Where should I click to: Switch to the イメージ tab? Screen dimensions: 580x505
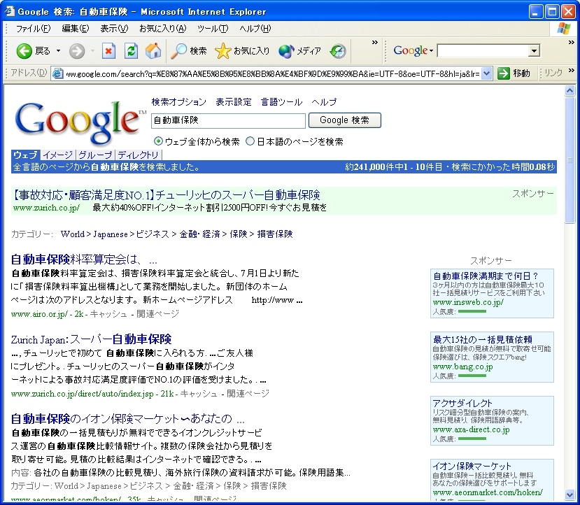pos(57,155)
